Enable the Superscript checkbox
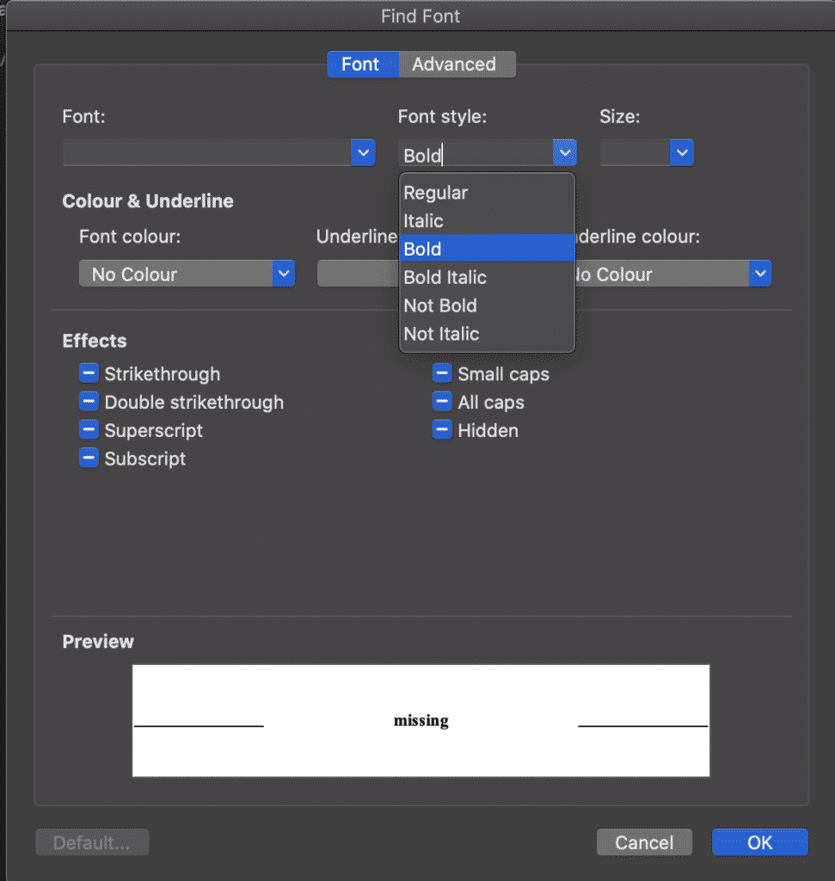The image size is (835, 881). pyautogui.click(x=89, y=430)
